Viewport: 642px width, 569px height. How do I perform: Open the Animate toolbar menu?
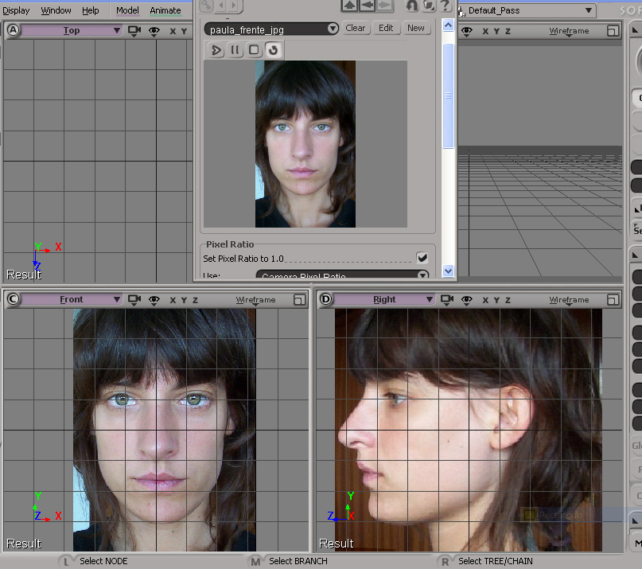point(165,10)
